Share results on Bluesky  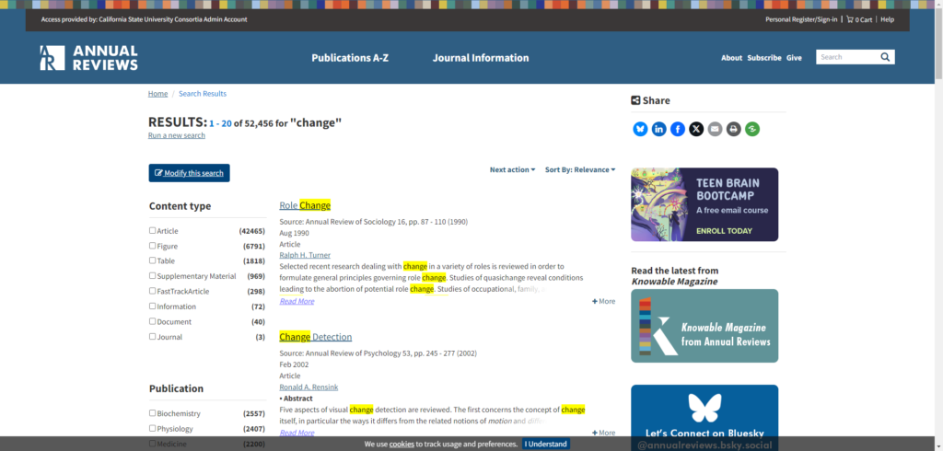tap(640, 129)
